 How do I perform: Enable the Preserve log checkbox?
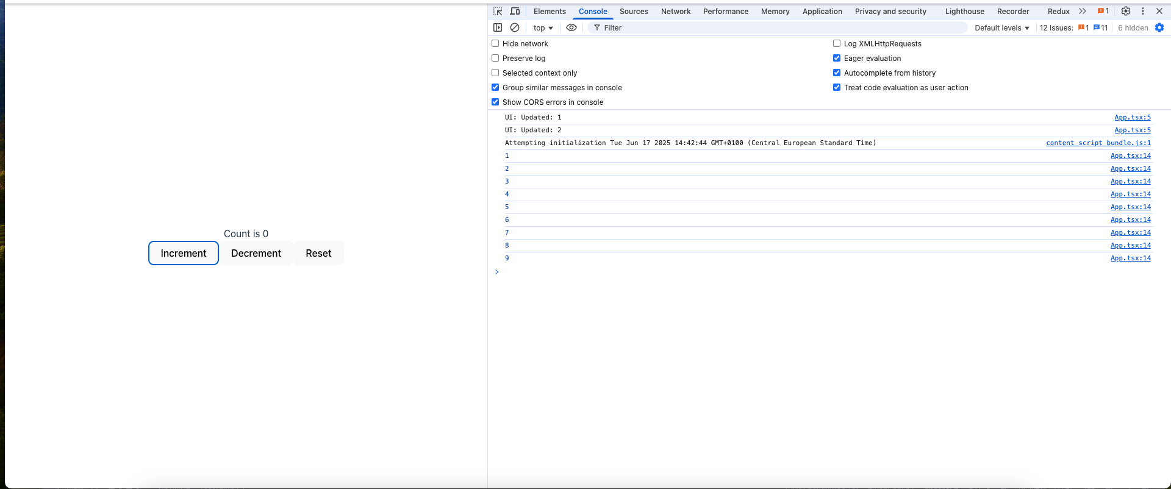point(495,58)
